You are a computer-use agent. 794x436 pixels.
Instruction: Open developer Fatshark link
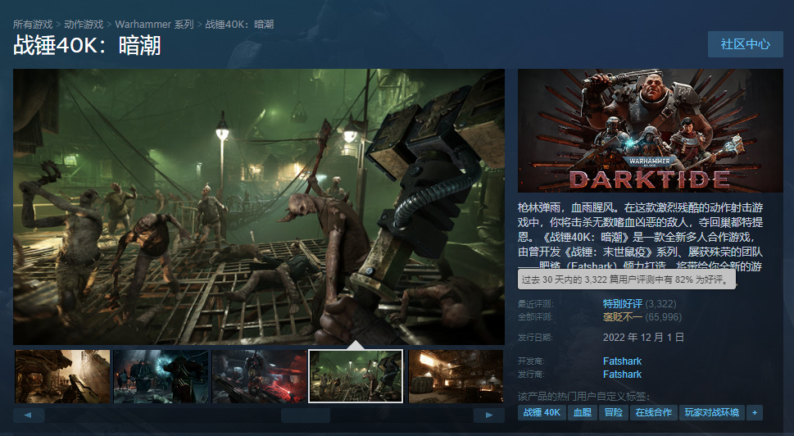point(622,361)
